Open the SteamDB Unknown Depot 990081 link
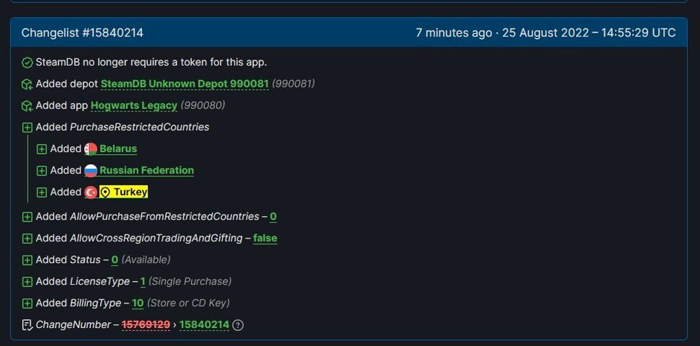Screen dimensions: 700x346 [185, 84]
